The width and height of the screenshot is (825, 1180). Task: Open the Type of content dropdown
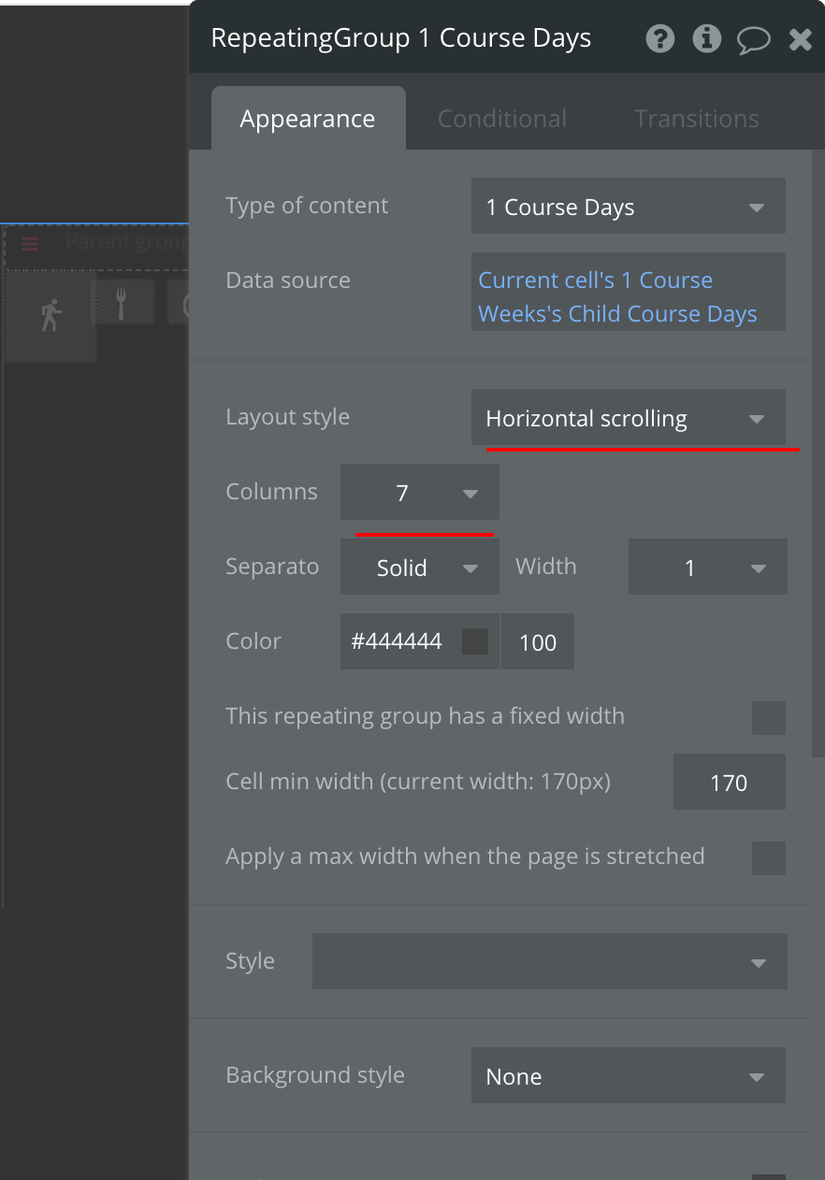pos(628,208)
